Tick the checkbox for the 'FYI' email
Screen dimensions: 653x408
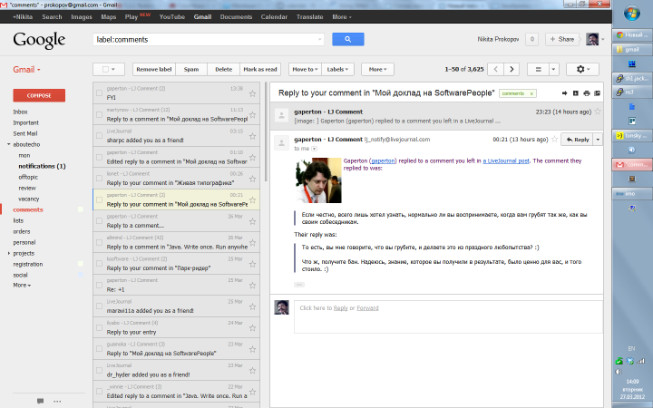click(x=99, y=93)
